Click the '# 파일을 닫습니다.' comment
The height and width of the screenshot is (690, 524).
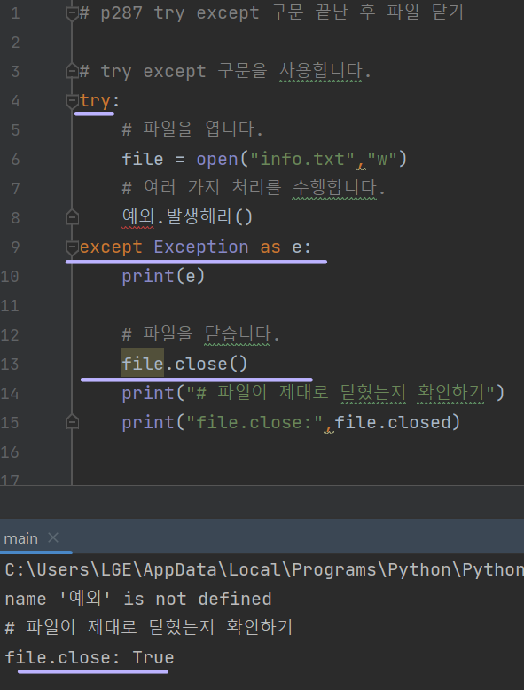(200, 334)
